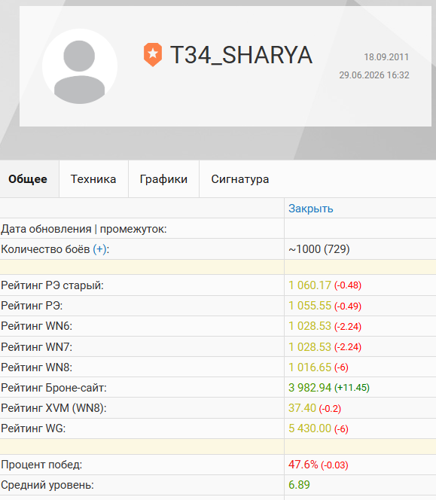Click the label Рейтинг WN7:
This screenshot has width=436, height=500.
click(37, 346)
